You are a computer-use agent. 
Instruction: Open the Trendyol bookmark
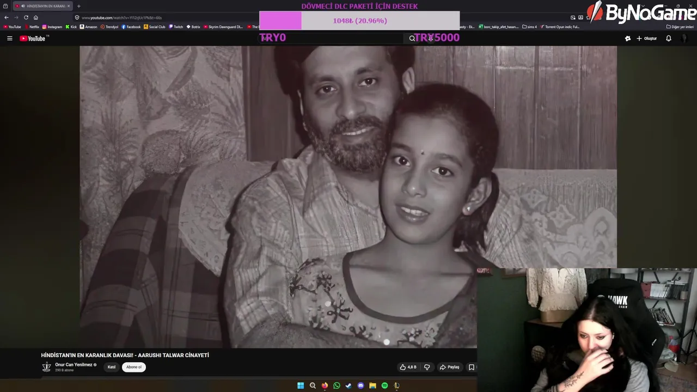click(109, 27)
